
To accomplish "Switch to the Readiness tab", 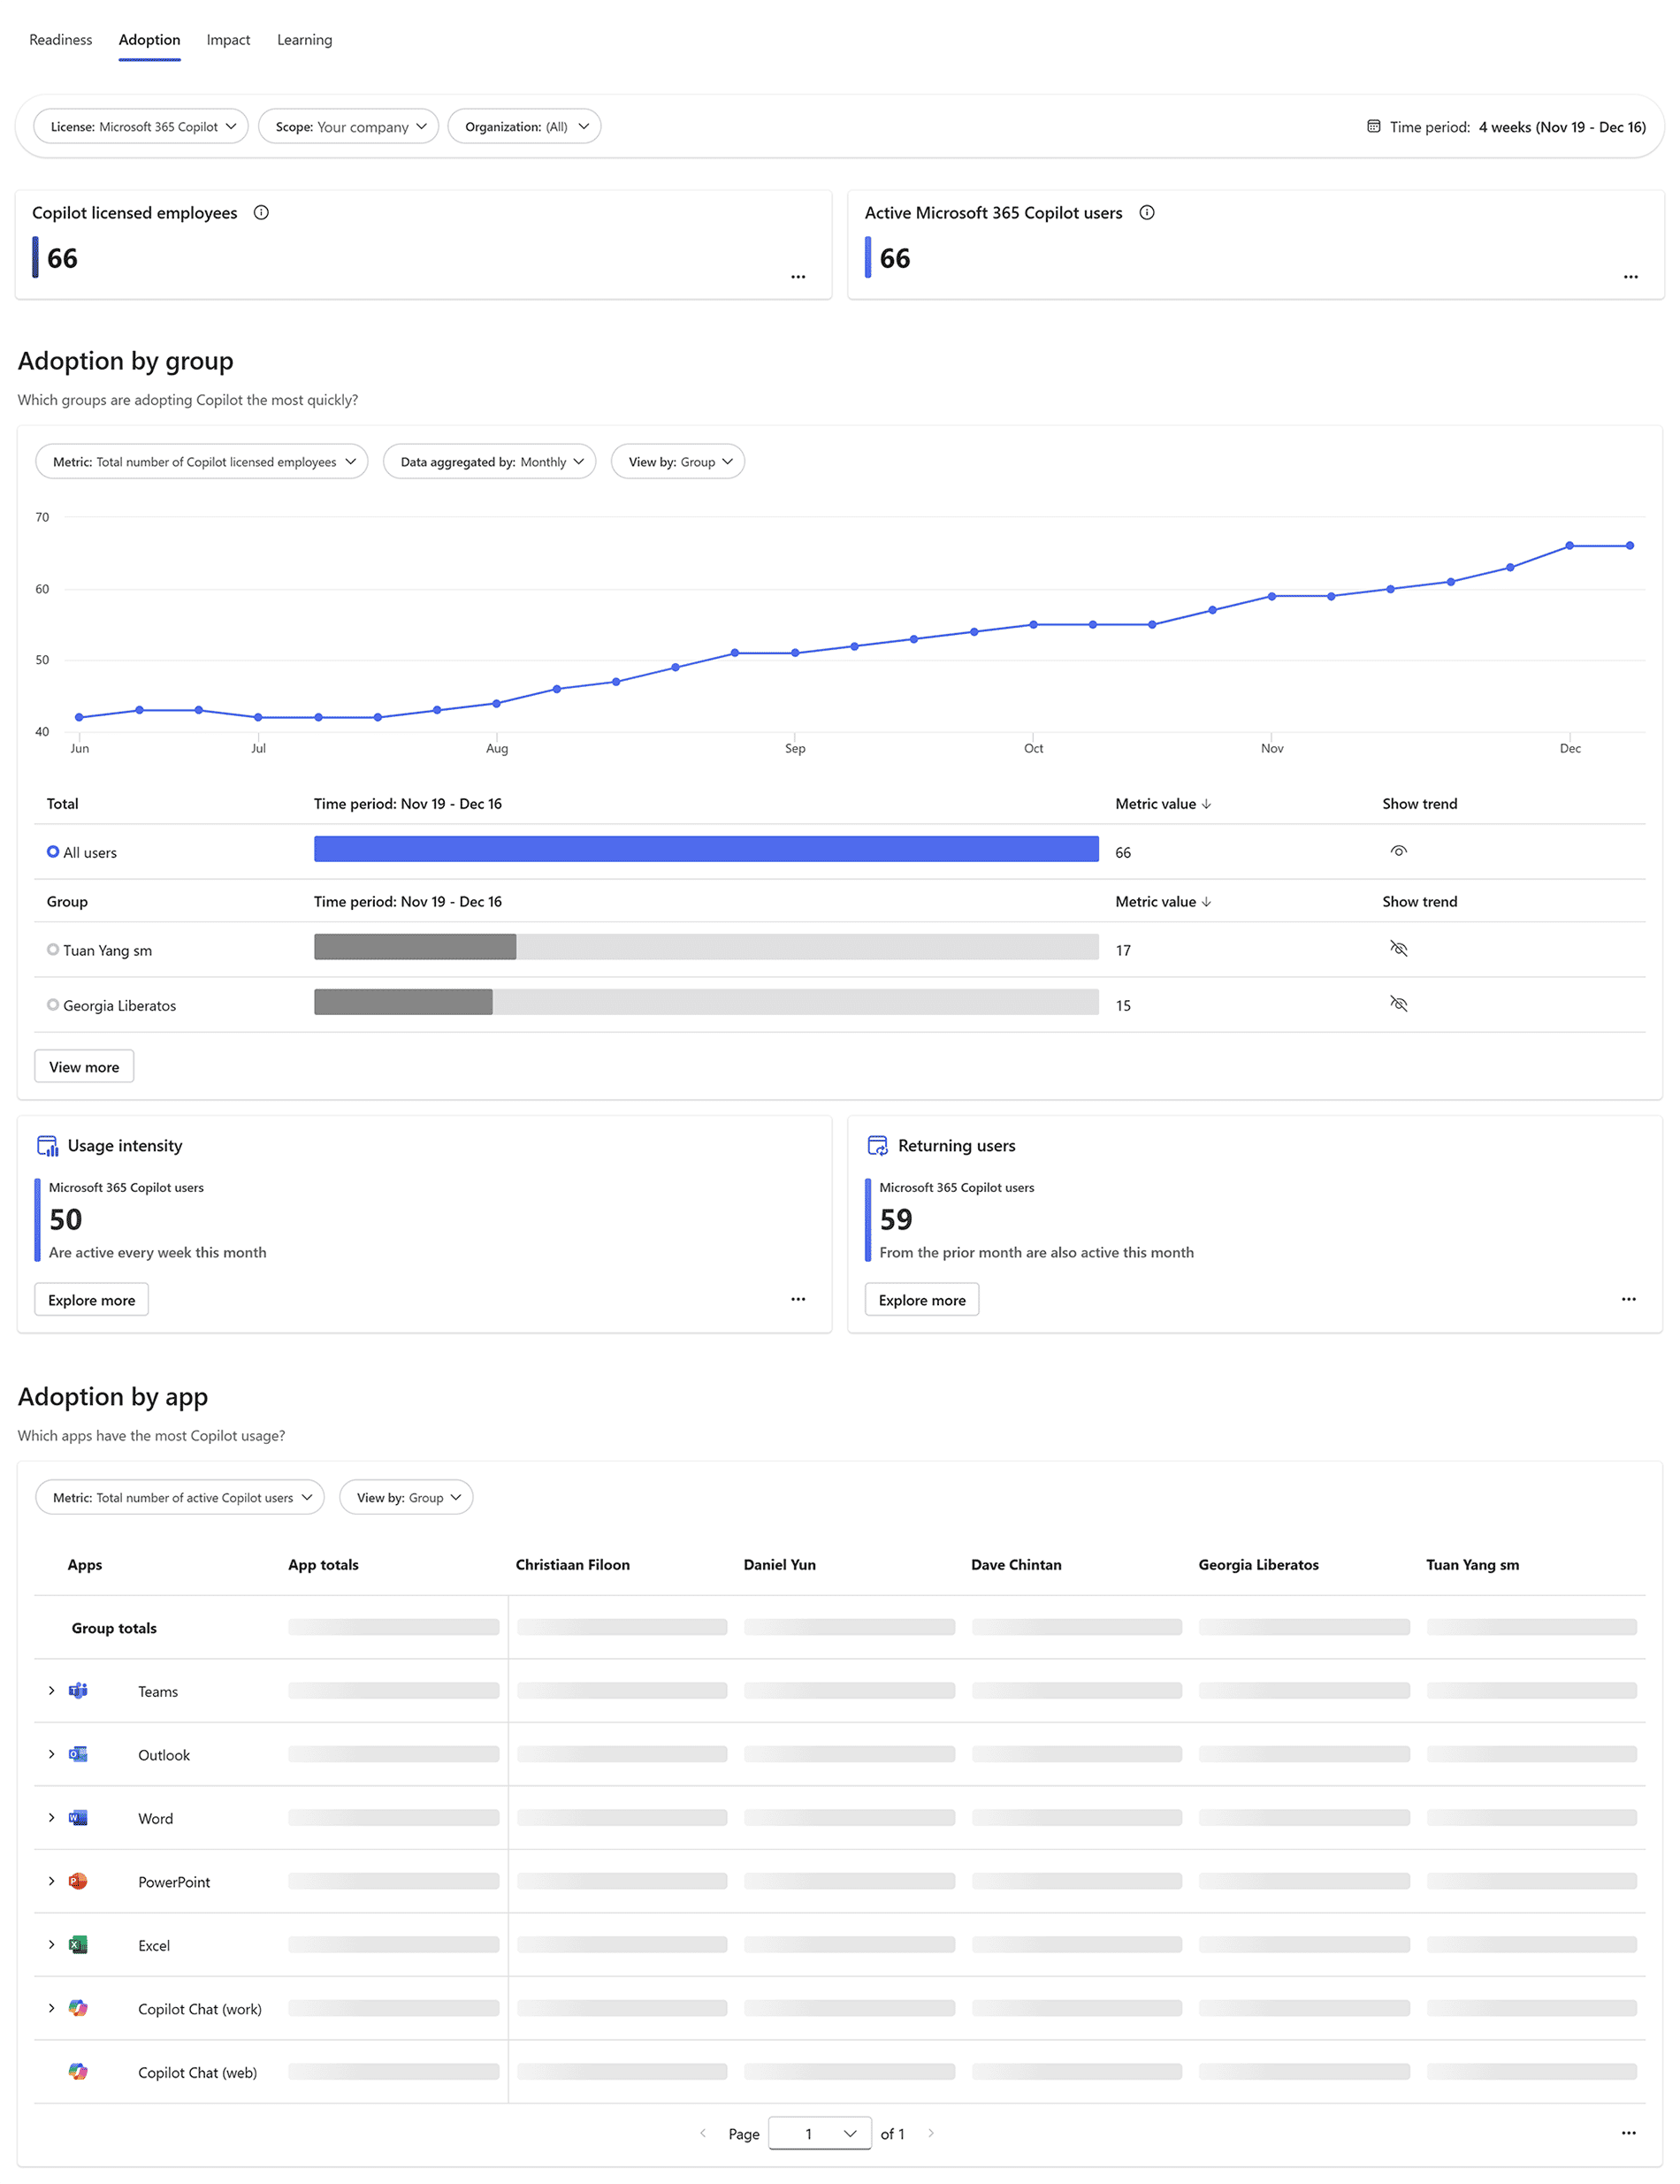I will tap(60, 40).
